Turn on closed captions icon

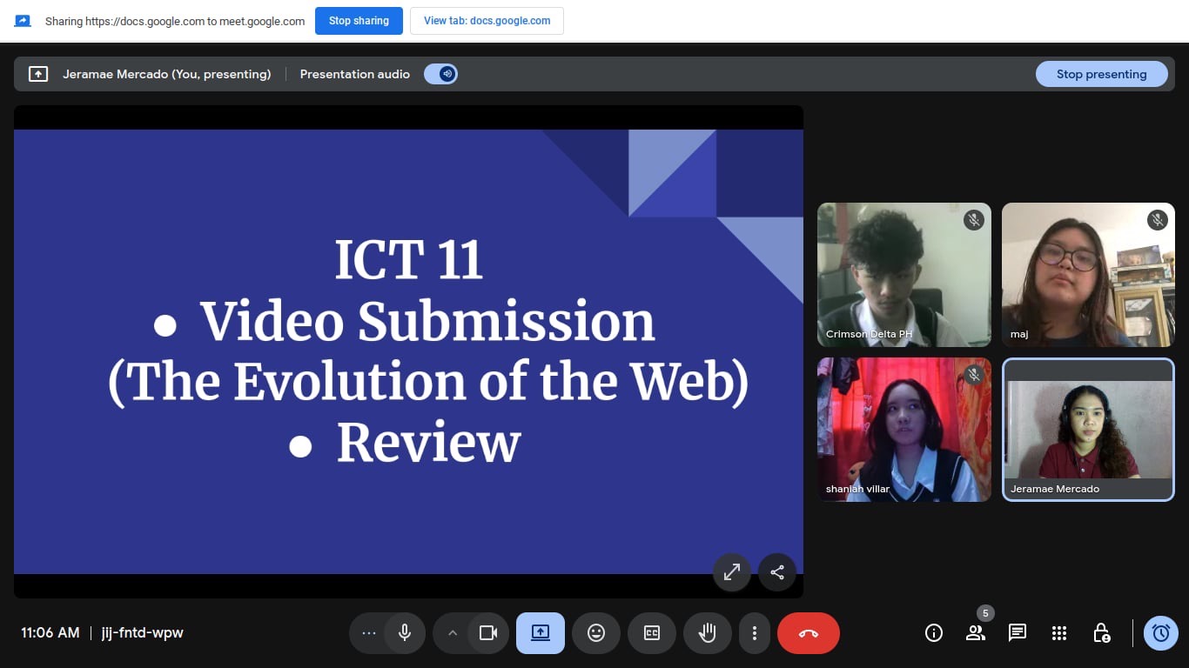(652, 633)
